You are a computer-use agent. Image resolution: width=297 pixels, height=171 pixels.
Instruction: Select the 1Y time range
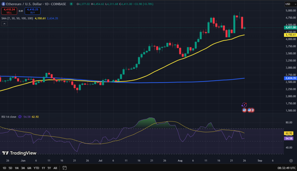click(x=44, y=168)
